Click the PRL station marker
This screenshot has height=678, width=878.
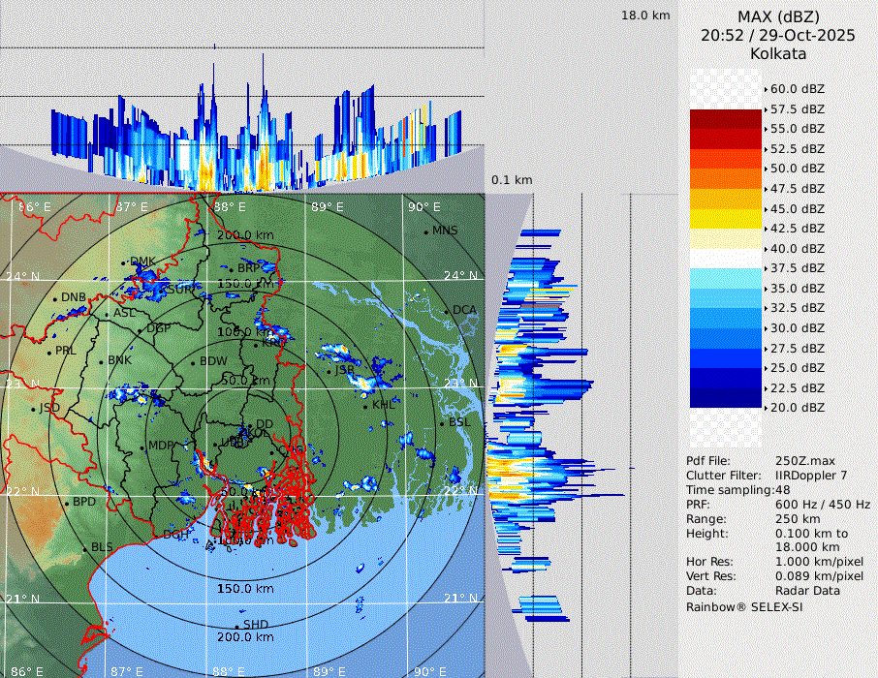pyautogui.click(x=49, y=352)
